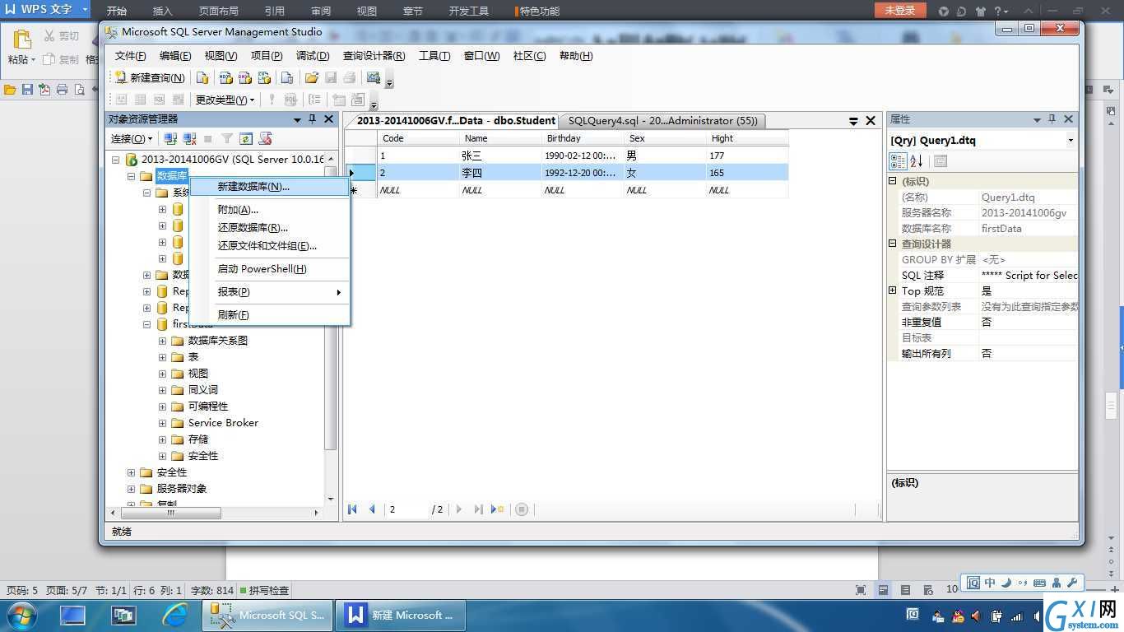Open the 报表(P) submenu

[270, 292]
